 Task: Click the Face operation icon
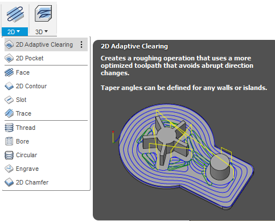coord(9,72)
